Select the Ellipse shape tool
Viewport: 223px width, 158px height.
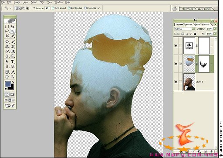tap(13, 66)
